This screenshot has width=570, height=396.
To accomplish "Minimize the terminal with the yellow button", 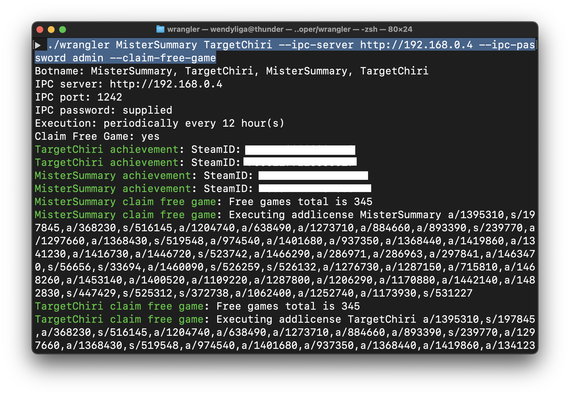I will [x=51, y=30].
